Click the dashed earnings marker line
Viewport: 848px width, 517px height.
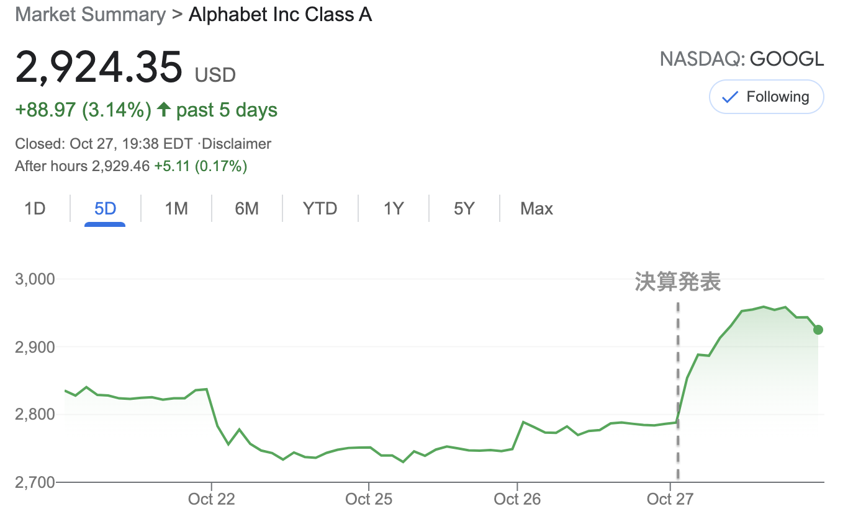click(677, 391)
